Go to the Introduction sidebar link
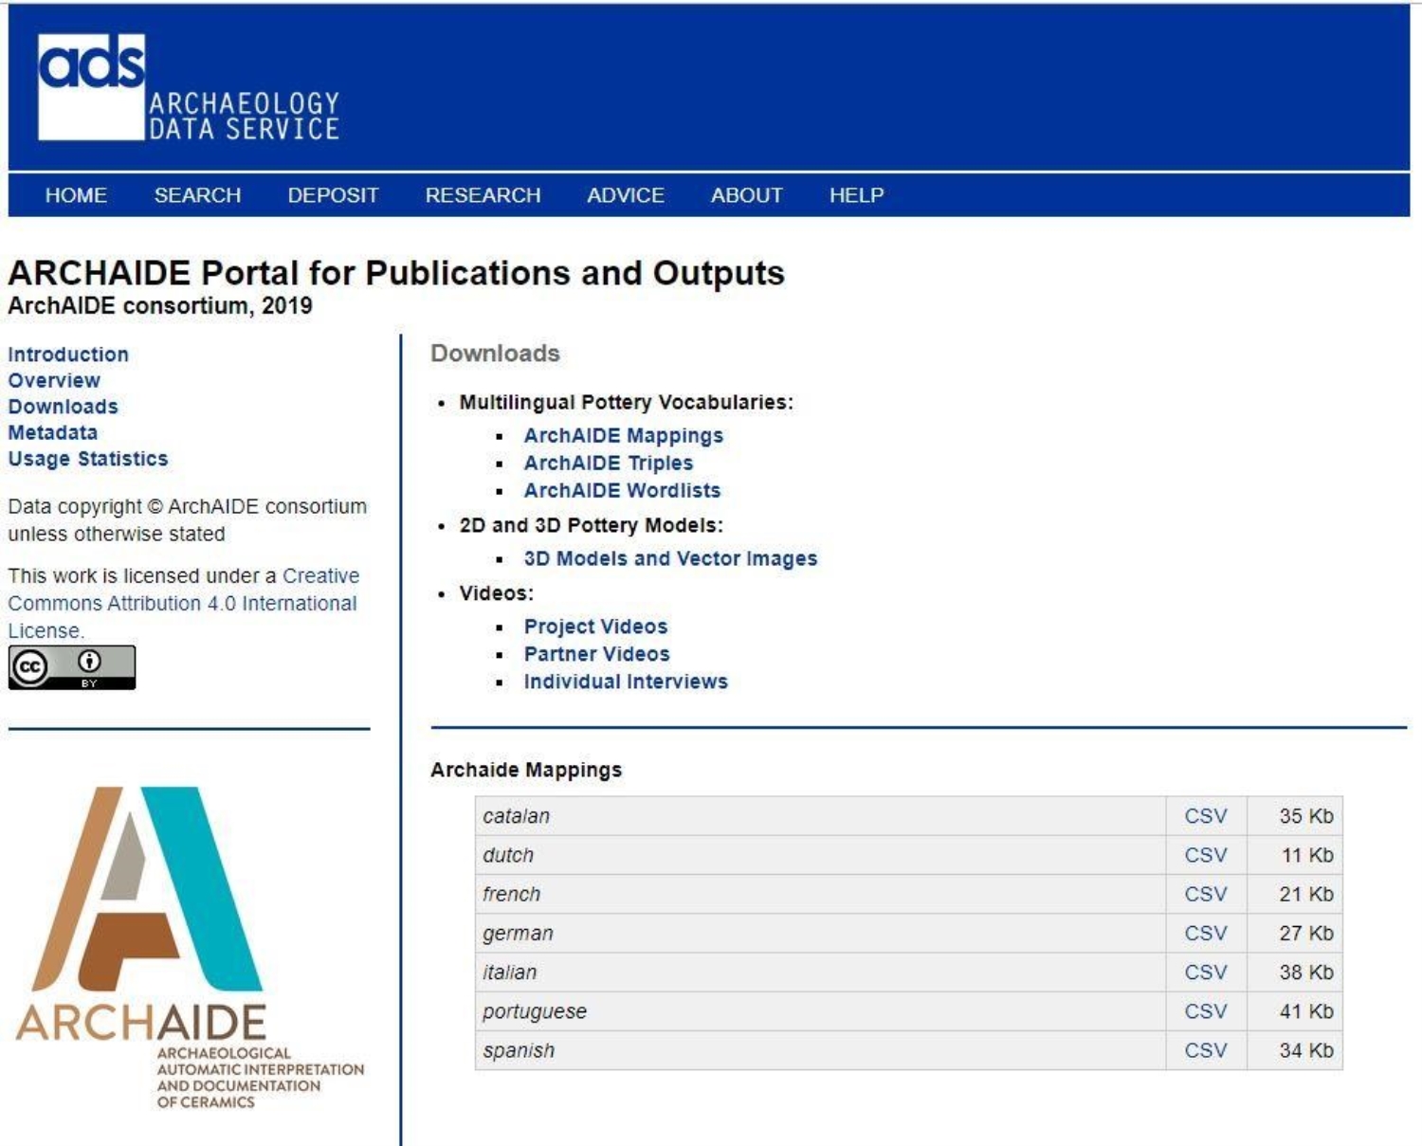This screenshot has height=1146, width=1422. click(x=68, y=355)
